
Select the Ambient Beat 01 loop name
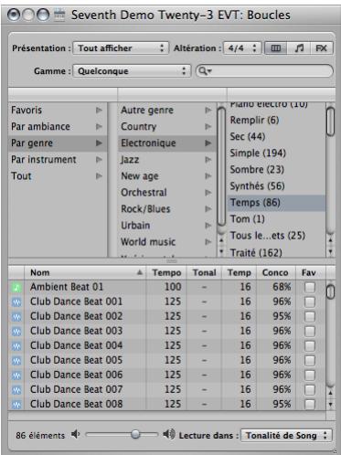pos(67,287)
